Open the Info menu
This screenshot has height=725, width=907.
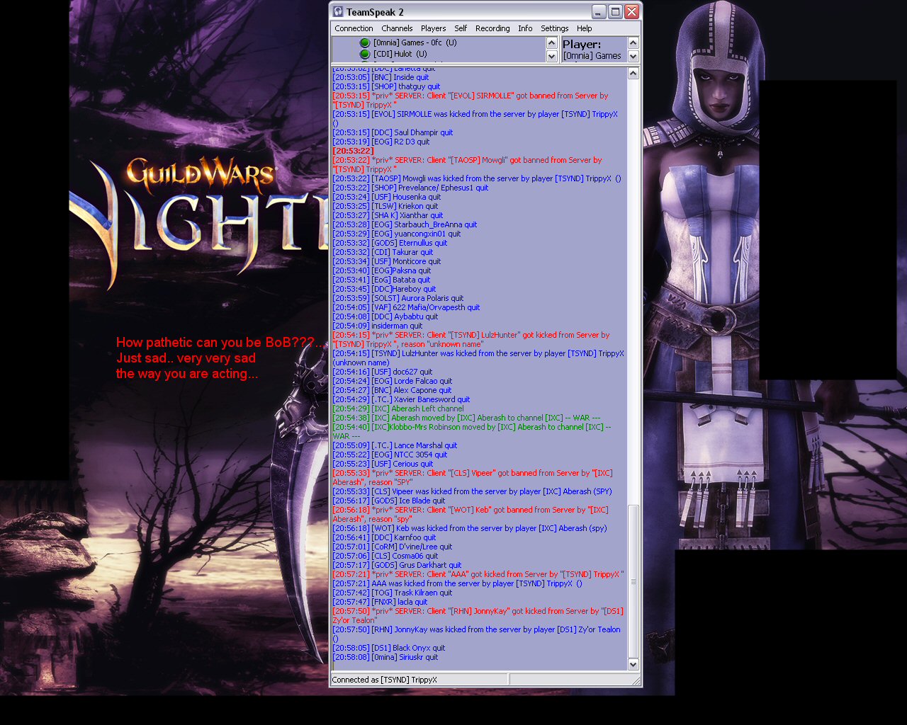coord(525,28)
